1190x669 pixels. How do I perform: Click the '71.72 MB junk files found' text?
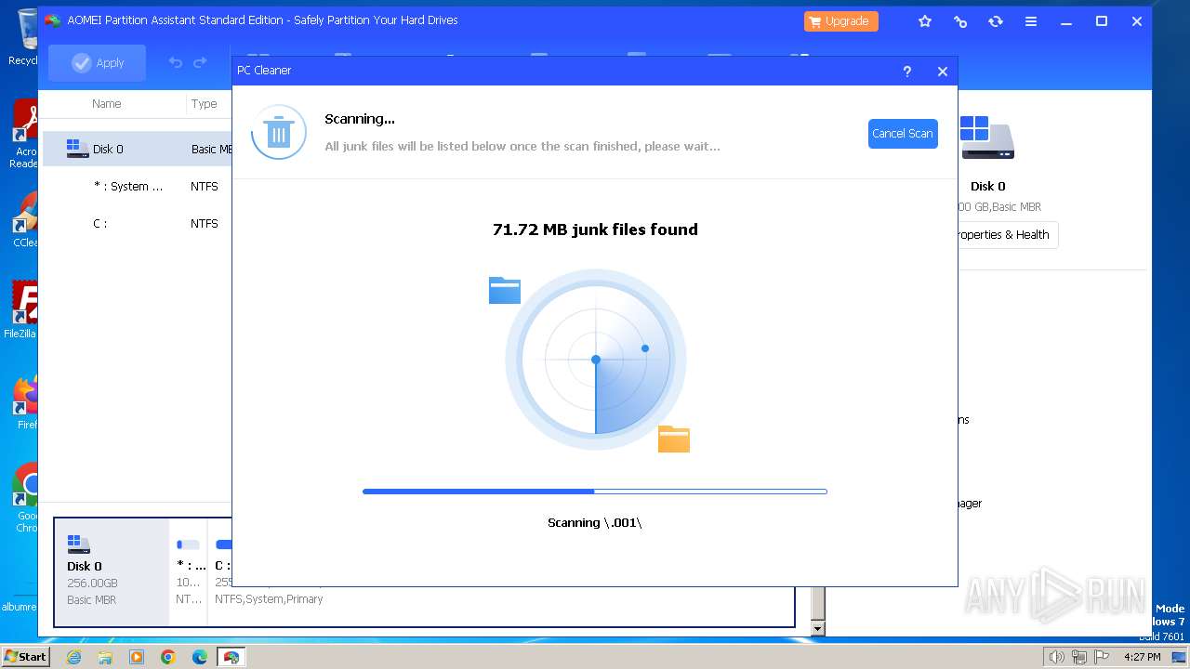click(595, 230)
